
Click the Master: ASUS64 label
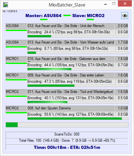[x=43, y=16]
